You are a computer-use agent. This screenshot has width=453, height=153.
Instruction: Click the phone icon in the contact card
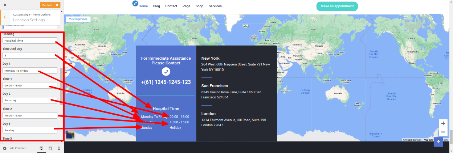(x=166, y=72)
